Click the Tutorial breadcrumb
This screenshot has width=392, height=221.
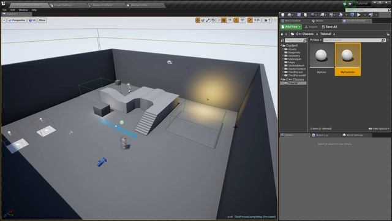[325, 34]
